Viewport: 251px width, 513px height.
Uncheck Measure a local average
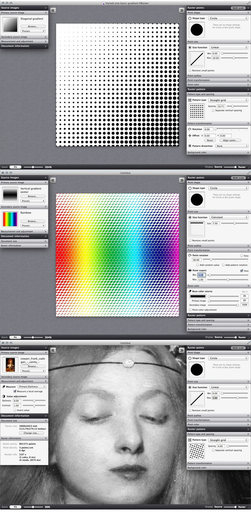tap(15, 391)
